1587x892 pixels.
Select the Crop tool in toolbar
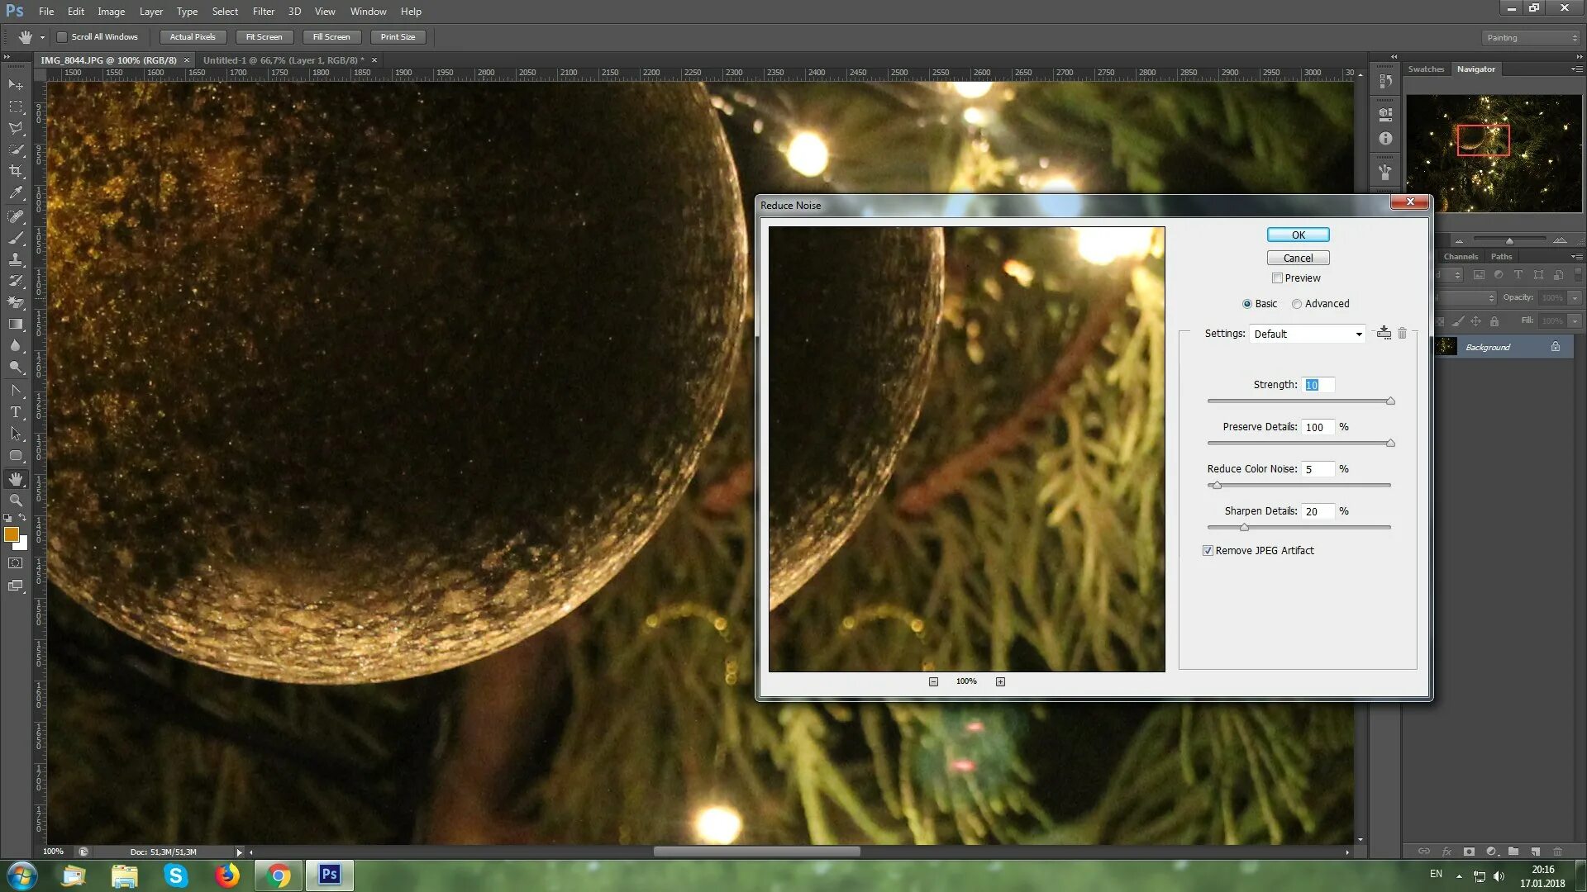click(16, 171)
